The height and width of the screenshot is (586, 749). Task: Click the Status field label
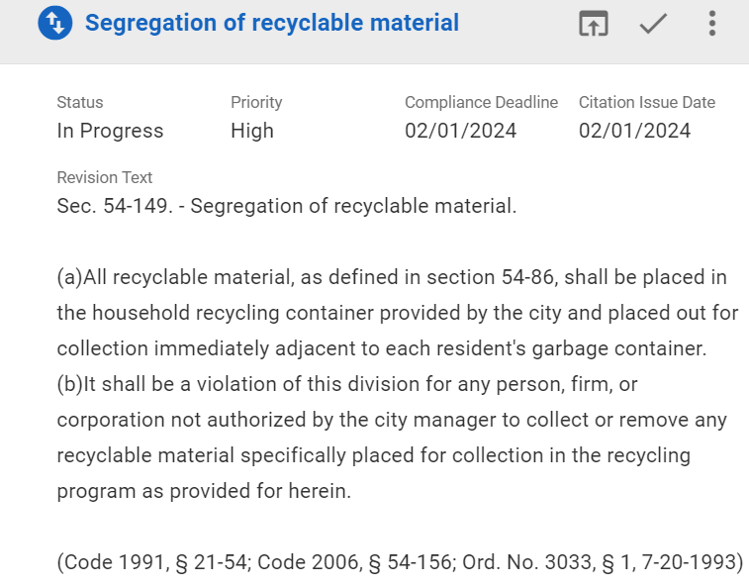[x=80, y=102]
